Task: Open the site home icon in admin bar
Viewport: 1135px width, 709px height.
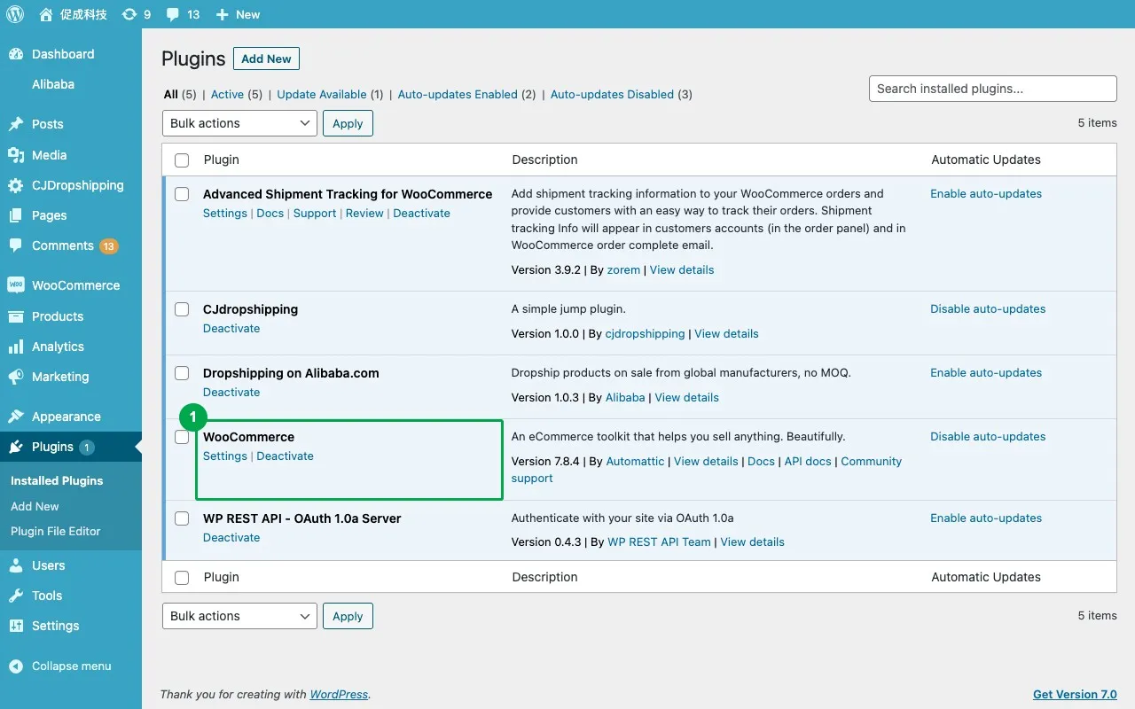Action: (x=46, y=14)
